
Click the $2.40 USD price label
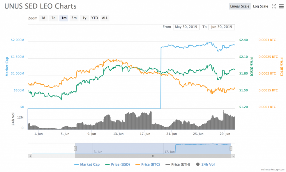click(243, 40)
